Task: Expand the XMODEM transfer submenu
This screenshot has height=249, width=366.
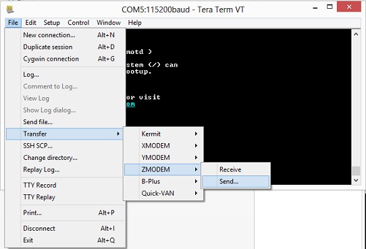Action: point(163,146)
